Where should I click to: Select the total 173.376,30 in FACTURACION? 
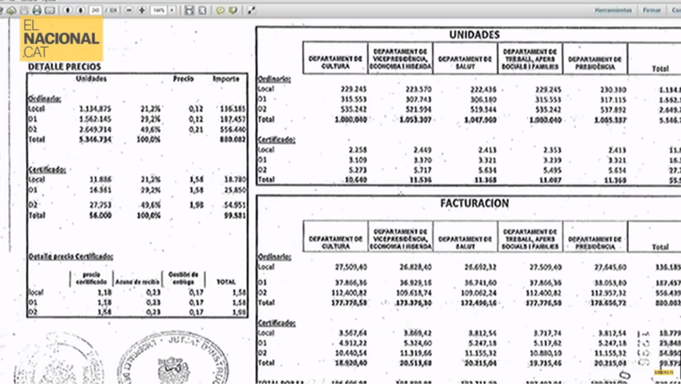tap(414, 303)
